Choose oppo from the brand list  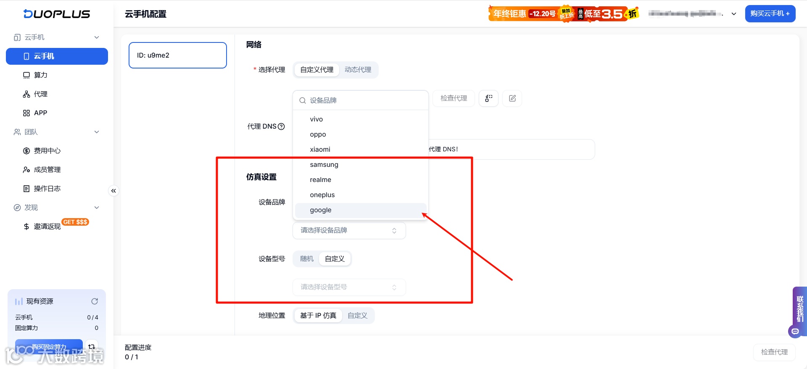pyautogui.click(x=361, y=134)
